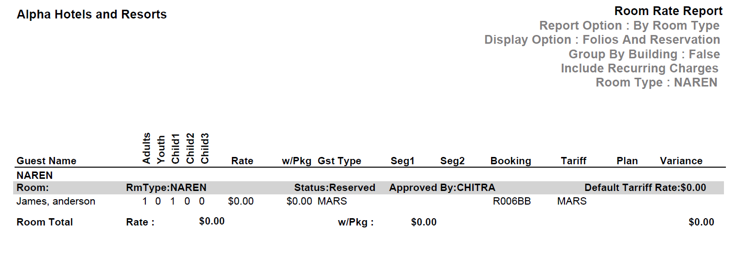Viewport: 740px width, 259px height.
Task: Click the Alpha Hotels and Resorts title
Action: 91,15
